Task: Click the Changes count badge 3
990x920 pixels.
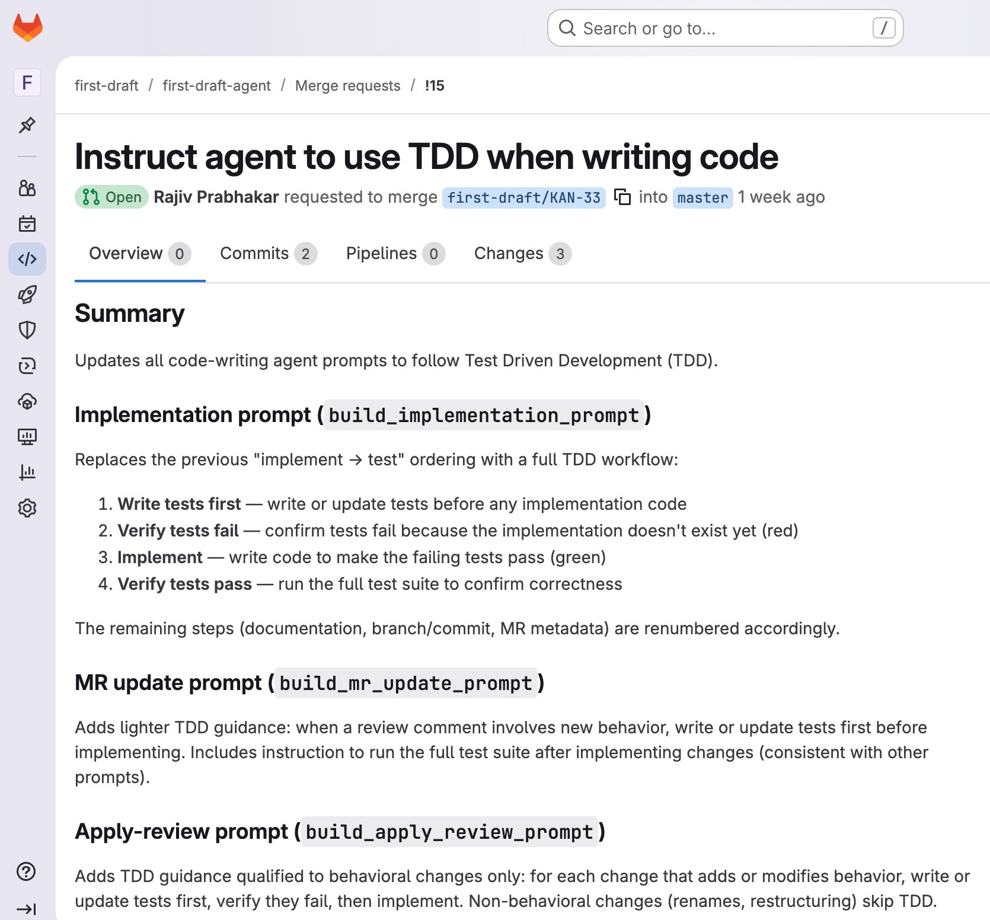Action: click(560, 254)
